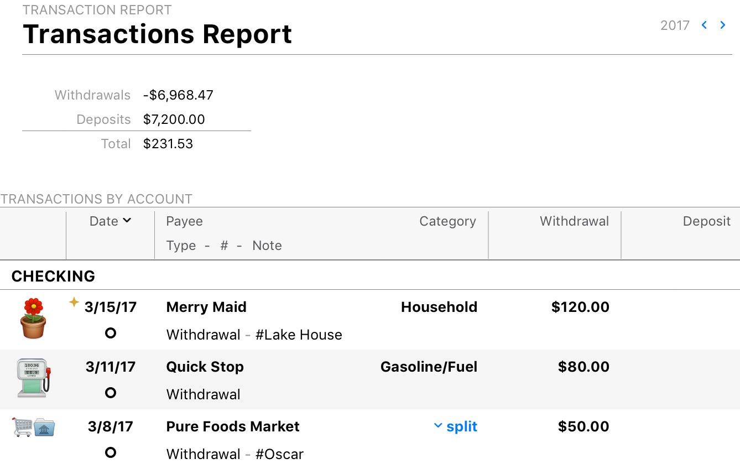Viewport: 740px width, 469px height.
Task: Sort by the Category column header
Action: [447, 221]
